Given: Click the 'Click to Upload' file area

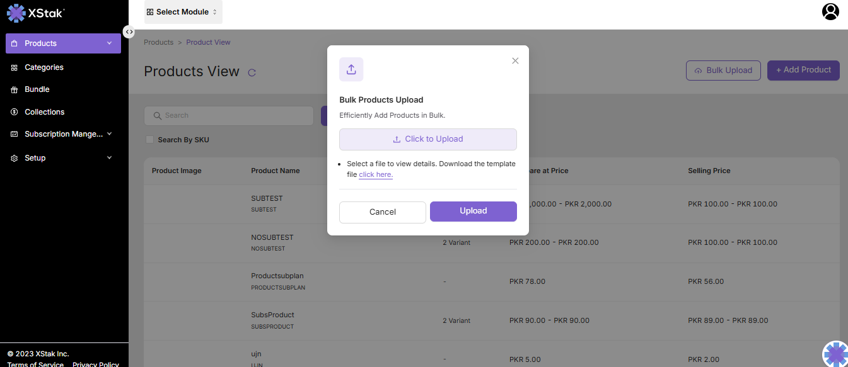Looking at the screenshot, I should (427, 139).
